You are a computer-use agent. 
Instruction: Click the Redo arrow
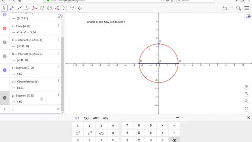click(231, 8)
